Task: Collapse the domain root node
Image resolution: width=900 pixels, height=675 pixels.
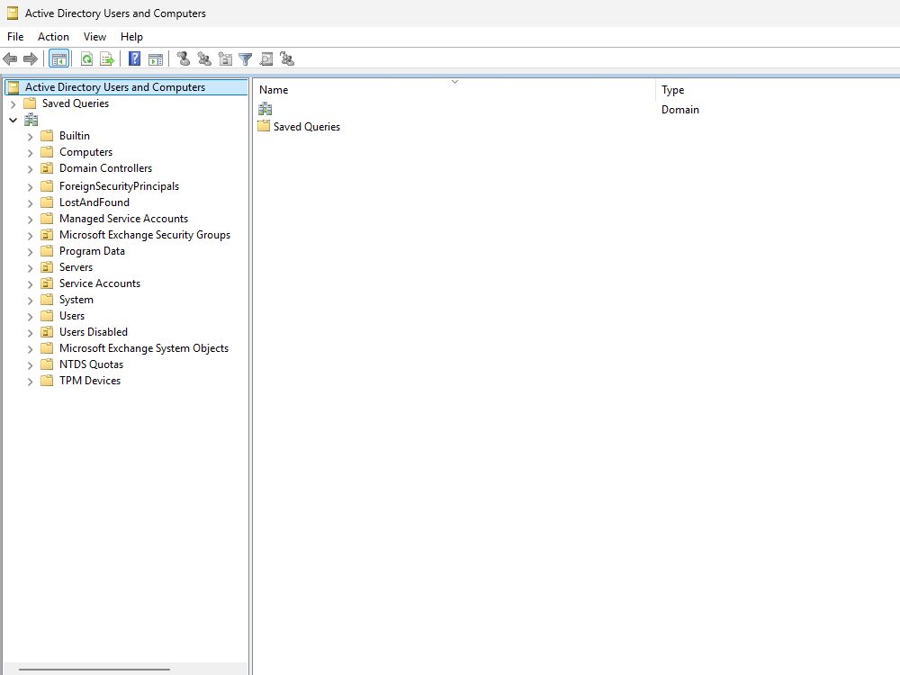Action: pyautogui.click(x=13, y=120)
